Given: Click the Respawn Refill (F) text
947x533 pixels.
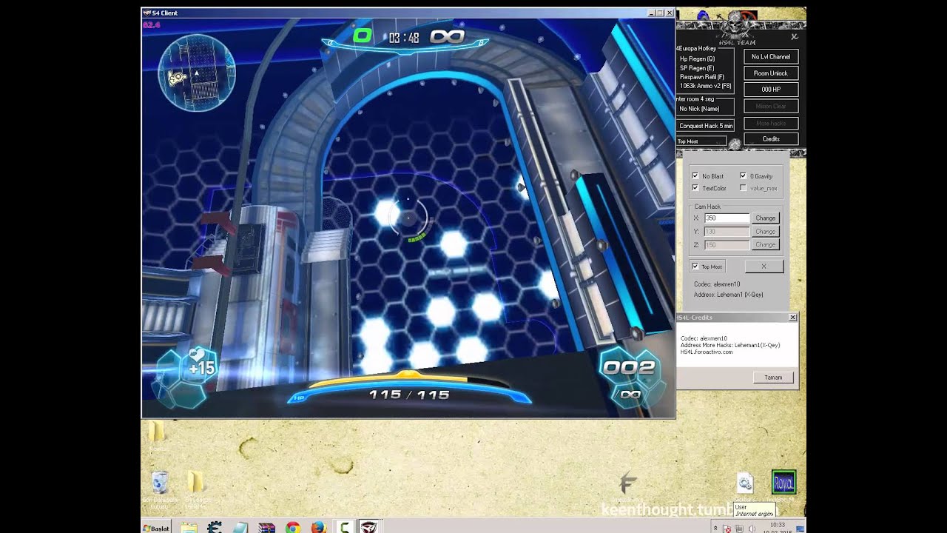Looking at the screenshot, I should 702,77.
